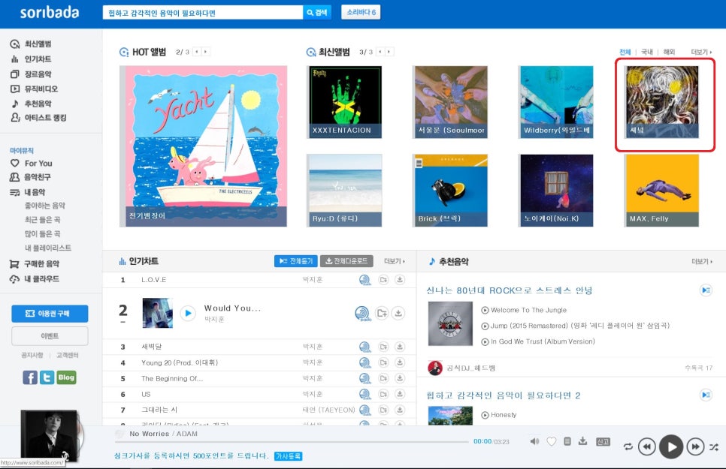
Task: Select For You in My Music
Action: tap(32, 164)
